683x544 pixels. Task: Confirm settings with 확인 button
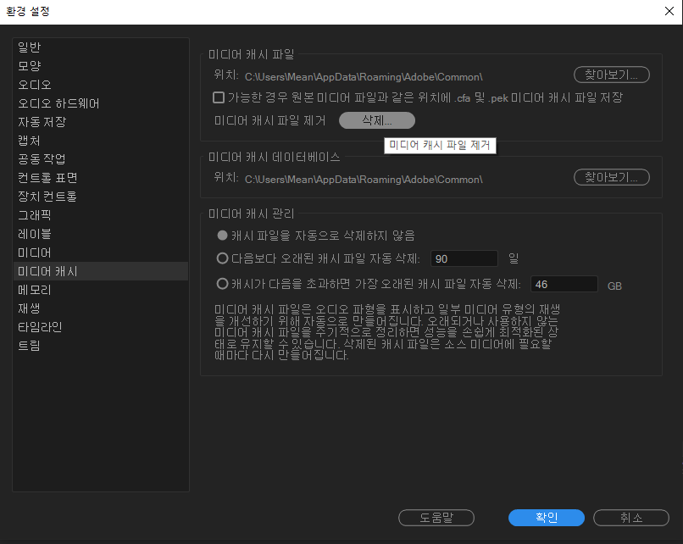(547, 518)
